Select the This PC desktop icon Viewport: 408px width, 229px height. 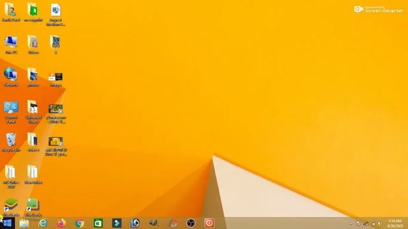point(11,45)
